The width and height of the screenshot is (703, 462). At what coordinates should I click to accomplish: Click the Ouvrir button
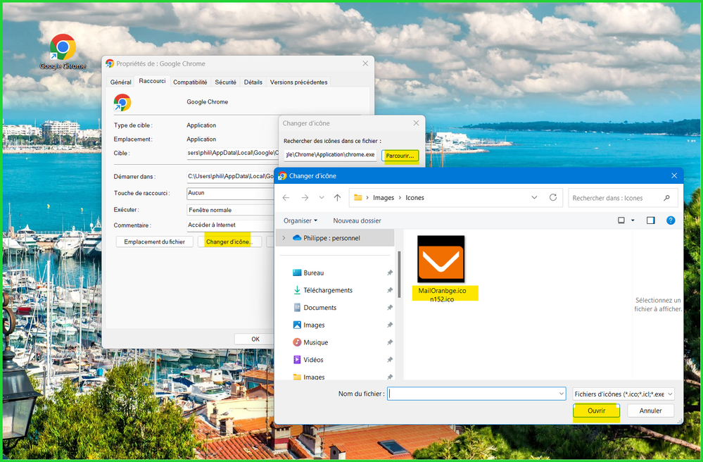[x=596, y=411]
